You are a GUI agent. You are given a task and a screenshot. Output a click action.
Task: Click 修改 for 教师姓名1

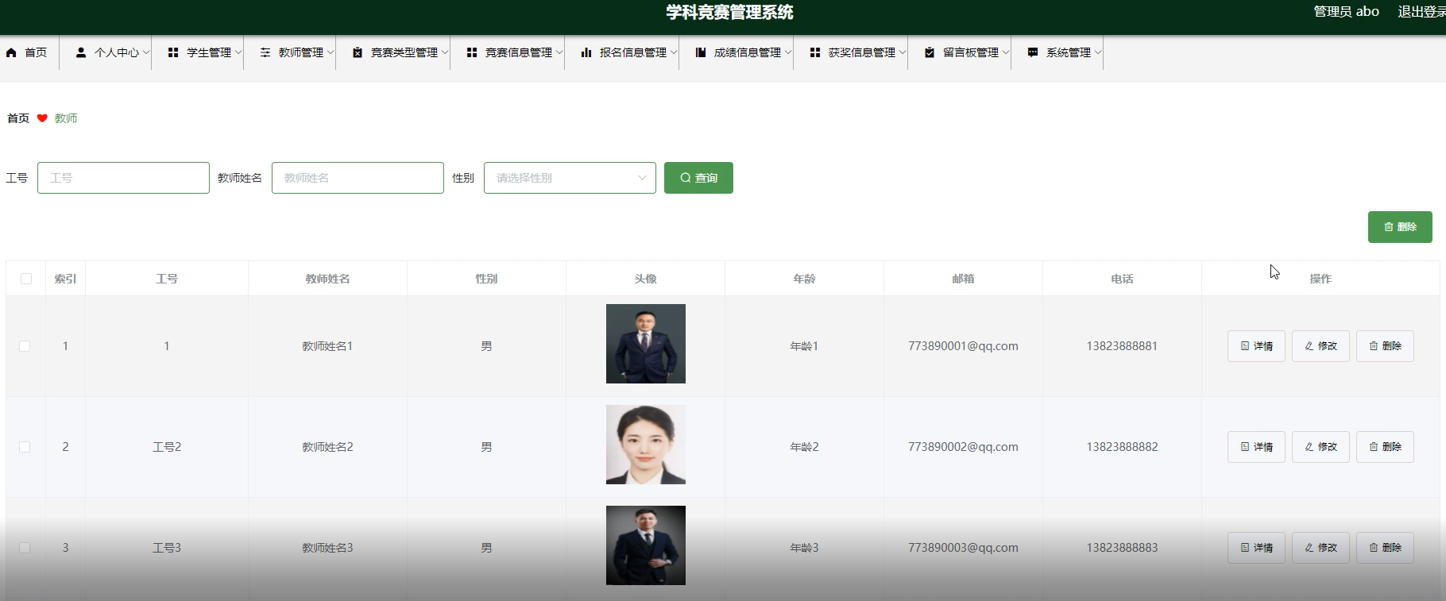tap(1320, 346)
